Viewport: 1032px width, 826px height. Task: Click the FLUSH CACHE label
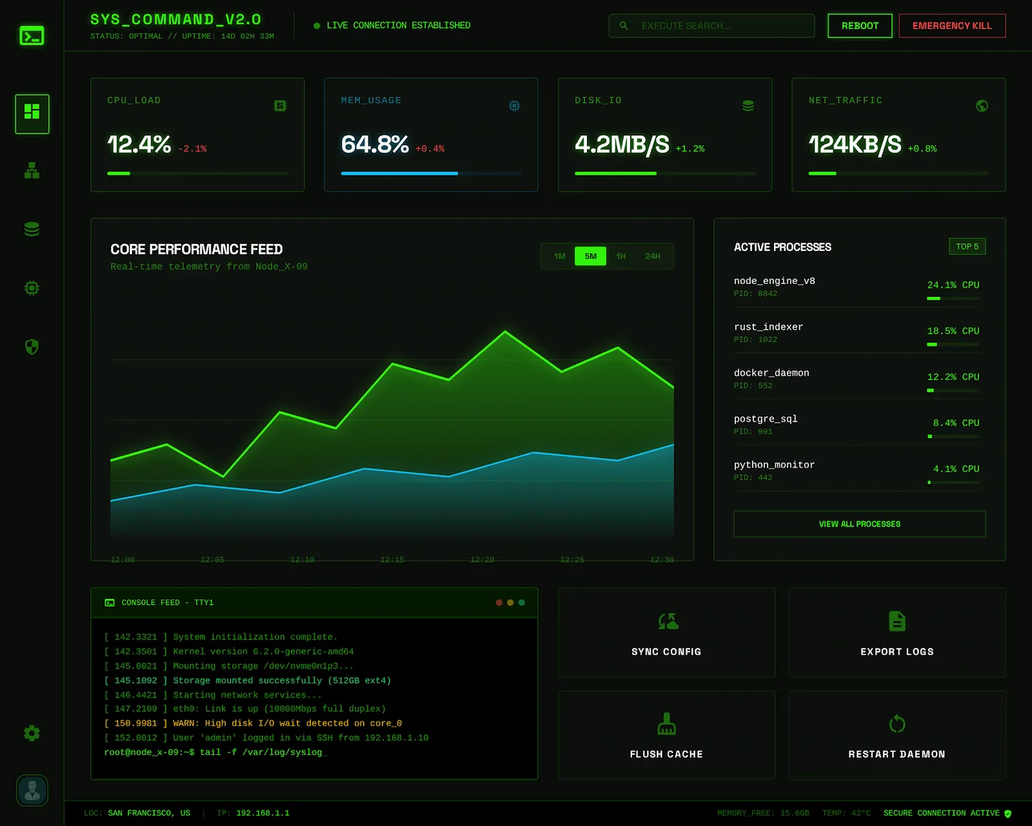pos(666,754)
